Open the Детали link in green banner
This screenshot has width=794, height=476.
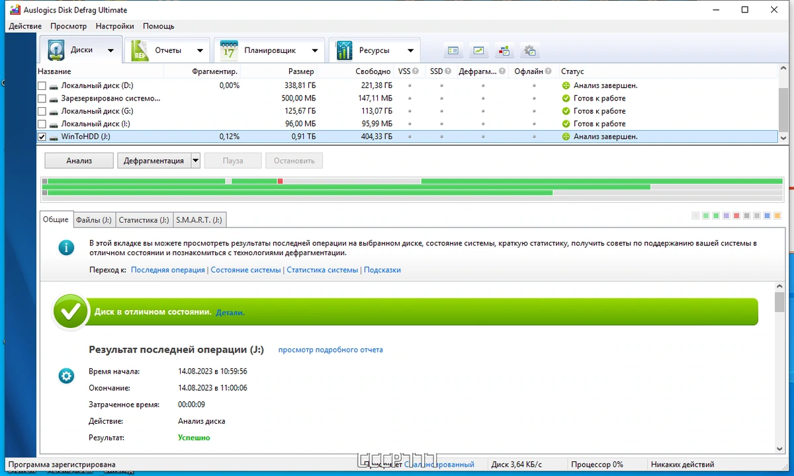230,312
